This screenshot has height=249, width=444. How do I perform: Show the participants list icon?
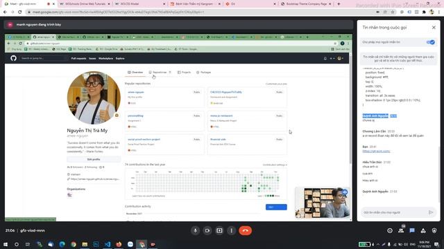pos(401,230)
